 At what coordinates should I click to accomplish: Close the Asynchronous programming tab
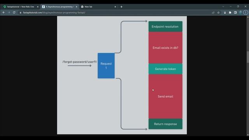click(76, 7)
